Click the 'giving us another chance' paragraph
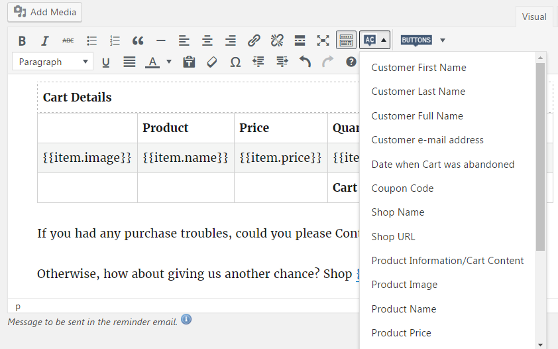Screen dimensions: 558x349 pyautogui.click(x=198, y=274)
